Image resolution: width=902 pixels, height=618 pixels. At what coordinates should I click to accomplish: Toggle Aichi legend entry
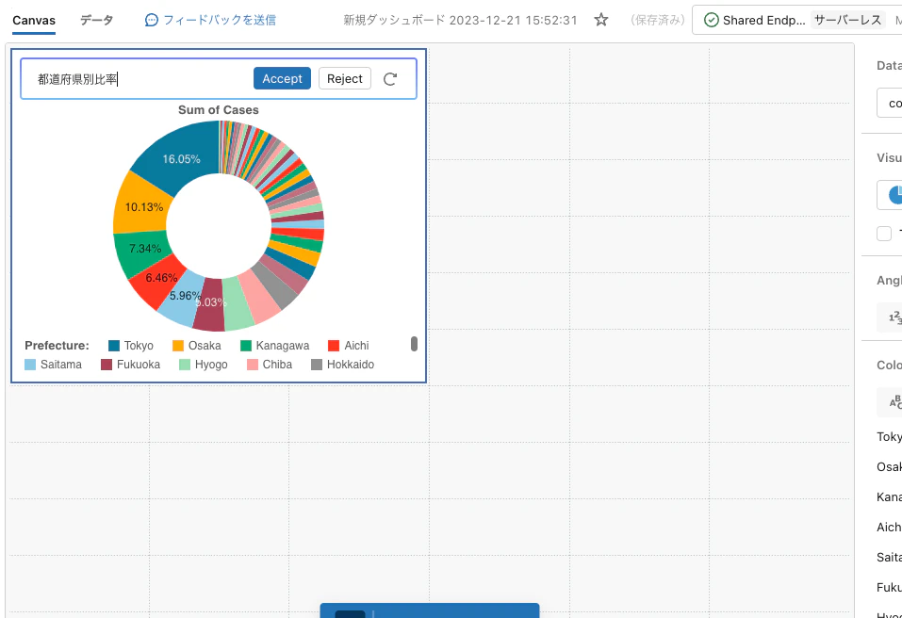pos(349,346)
